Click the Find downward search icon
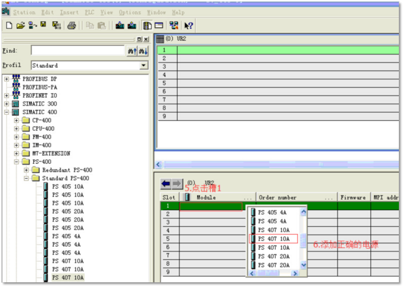This screenshot has height=288, width=404. [143, 51]
